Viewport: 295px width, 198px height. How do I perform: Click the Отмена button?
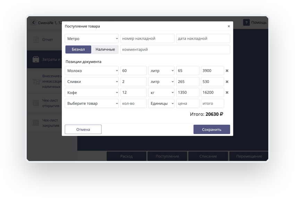tap(83, 130)
